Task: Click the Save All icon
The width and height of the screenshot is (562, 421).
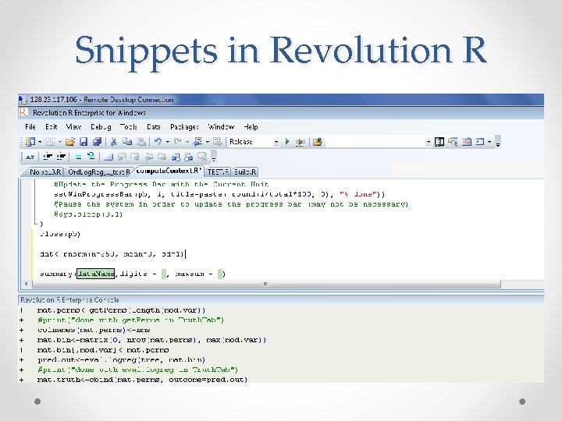Action: (x=97, y=142)
